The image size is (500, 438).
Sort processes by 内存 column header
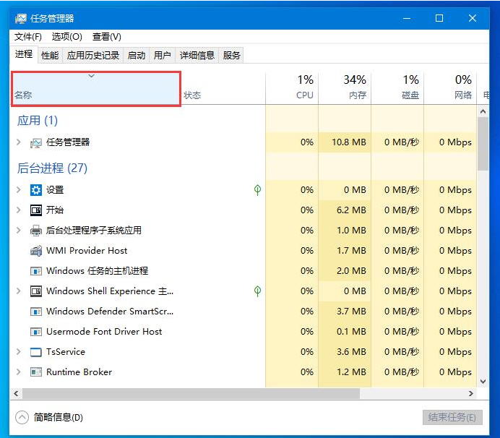[345, 87]
